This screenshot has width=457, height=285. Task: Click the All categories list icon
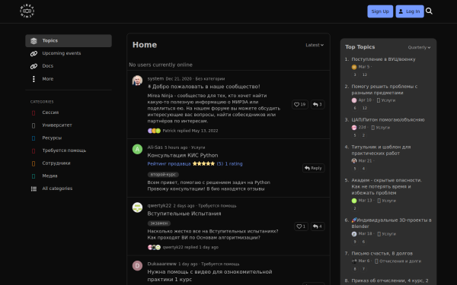click(x=34, y=188)
